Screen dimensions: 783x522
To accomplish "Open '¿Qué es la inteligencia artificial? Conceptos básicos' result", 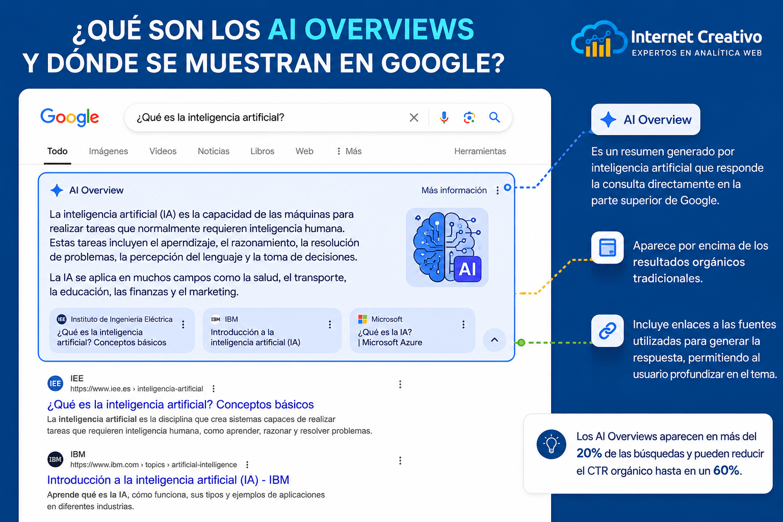I will tap(180, 404).
